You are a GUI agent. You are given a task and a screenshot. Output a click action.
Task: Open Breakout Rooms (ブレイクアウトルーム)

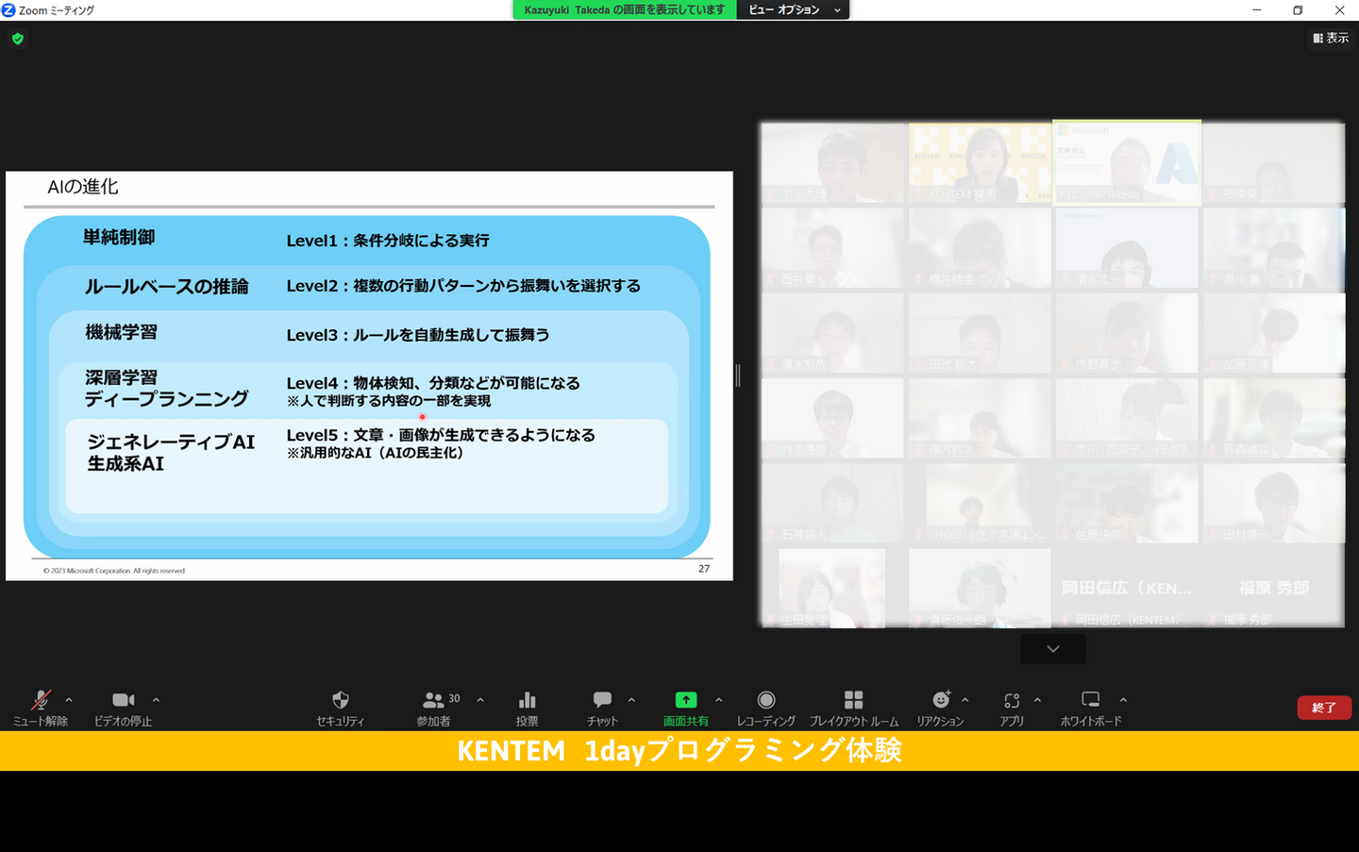click(x=853, y=700)
